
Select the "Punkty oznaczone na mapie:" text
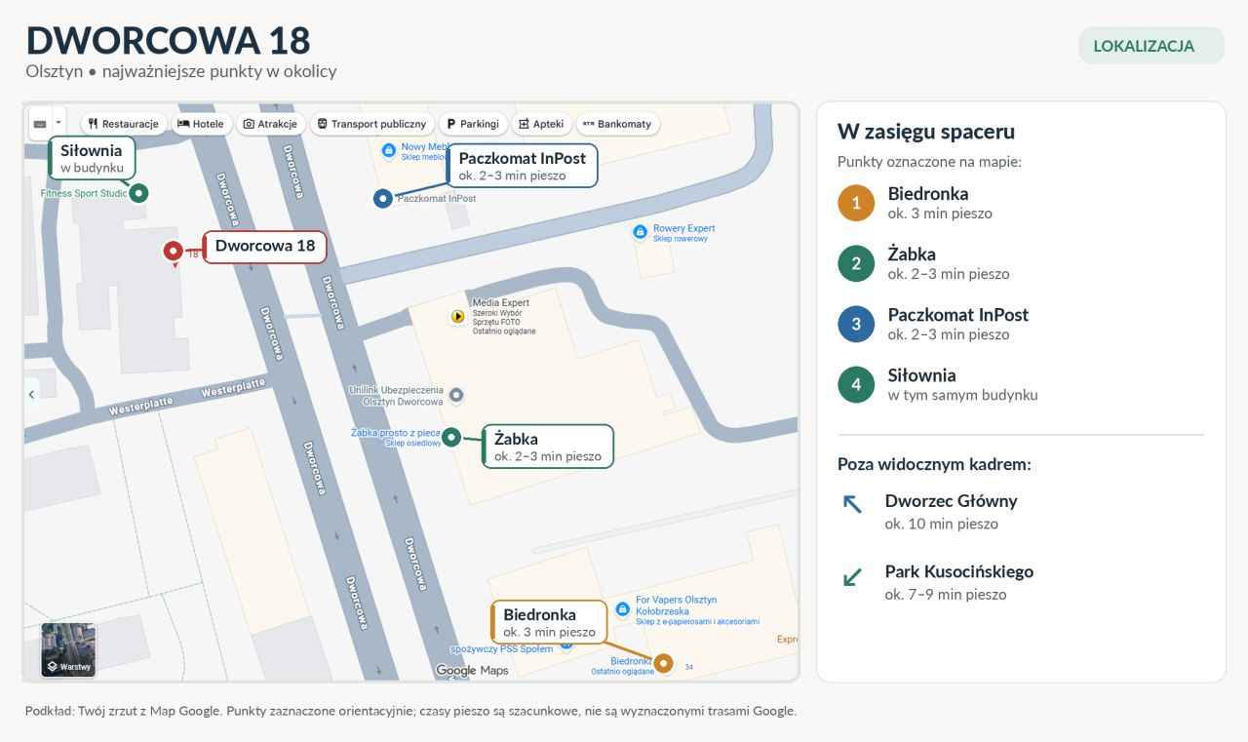(929, 162)
